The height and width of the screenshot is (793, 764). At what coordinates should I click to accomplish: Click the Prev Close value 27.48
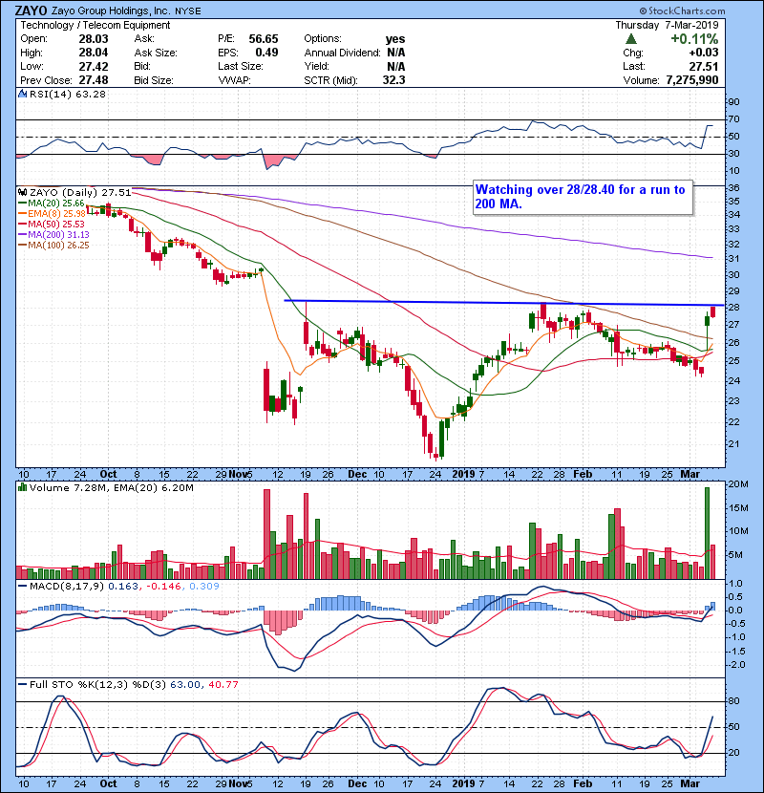[94, 80]
